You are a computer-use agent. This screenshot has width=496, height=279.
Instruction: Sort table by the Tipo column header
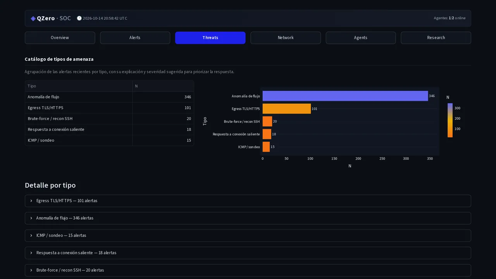click(79, 86)
